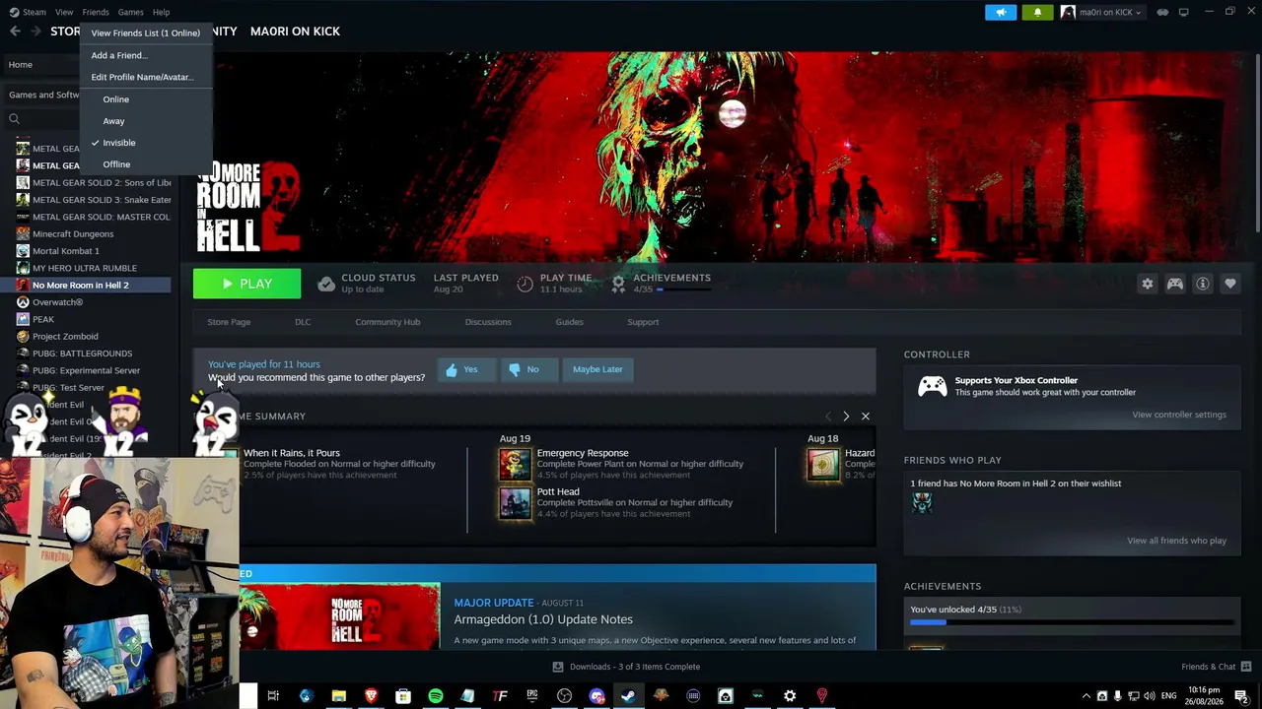Add game to favorites heart icon

coord(1229,284)
